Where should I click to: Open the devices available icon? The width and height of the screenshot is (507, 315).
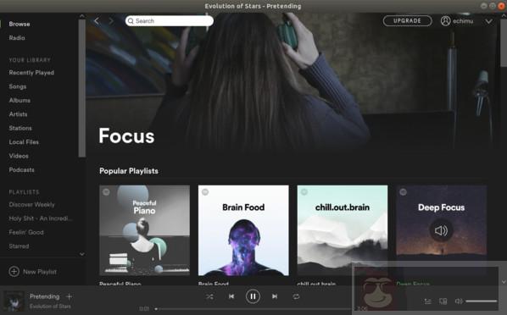pyautogui.click(x=443, y=301)
